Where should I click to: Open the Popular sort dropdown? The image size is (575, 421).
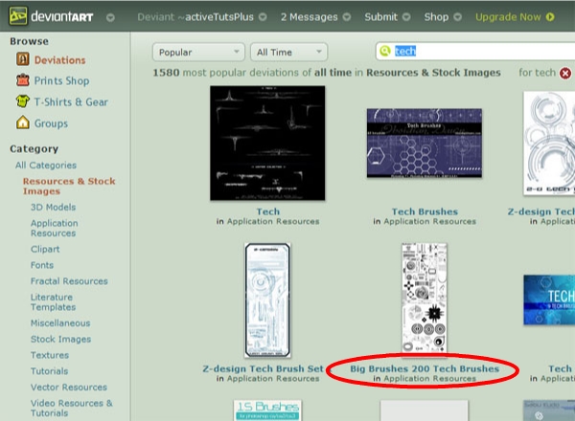point(198,52)
